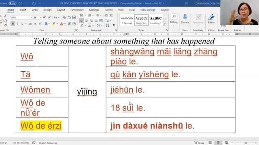Apply yellow text highlight color
259x145 pixels.
[54, 24]
